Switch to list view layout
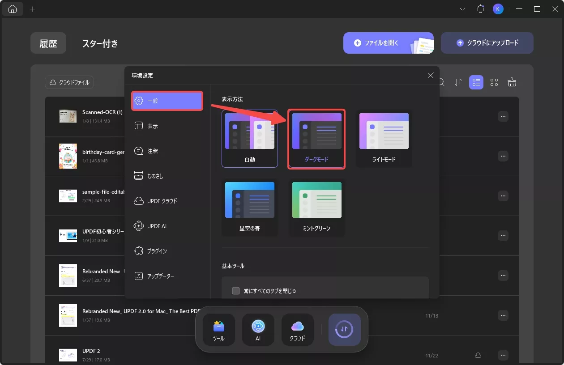The width and height of the screenshot is (564, 365). point(476,82)
